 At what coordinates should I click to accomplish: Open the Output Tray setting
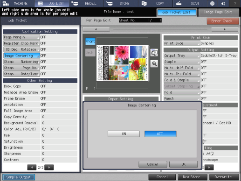point(182,56)
